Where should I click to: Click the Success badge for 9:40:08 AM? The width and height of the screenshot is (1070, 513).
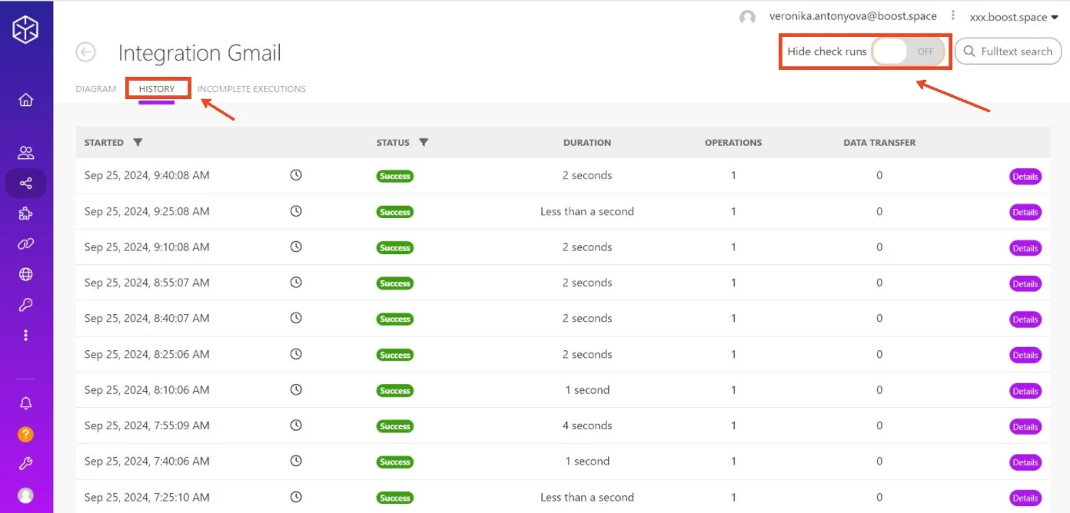click(395, 176)
